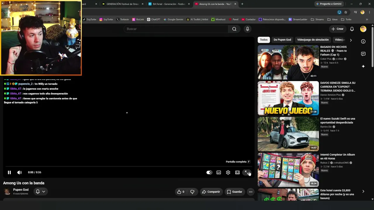The height and width of the screenshot is (210, 374).
Task: Dislike the video with the thumbs-down button
Action: [x=192, y=192]
